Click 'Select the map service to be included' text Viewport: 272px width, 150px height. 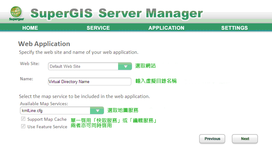click(x=84, y=96)
